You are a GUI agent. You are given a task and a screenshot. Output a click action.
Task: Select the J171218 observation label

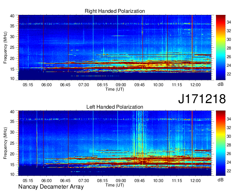(x=202, y=99)
